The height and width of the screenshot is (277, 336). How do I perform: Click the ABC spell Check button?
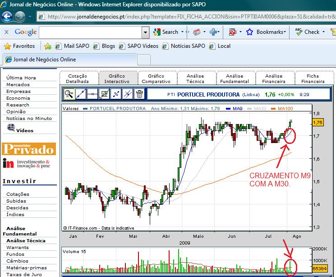click(x=308, y=32)
